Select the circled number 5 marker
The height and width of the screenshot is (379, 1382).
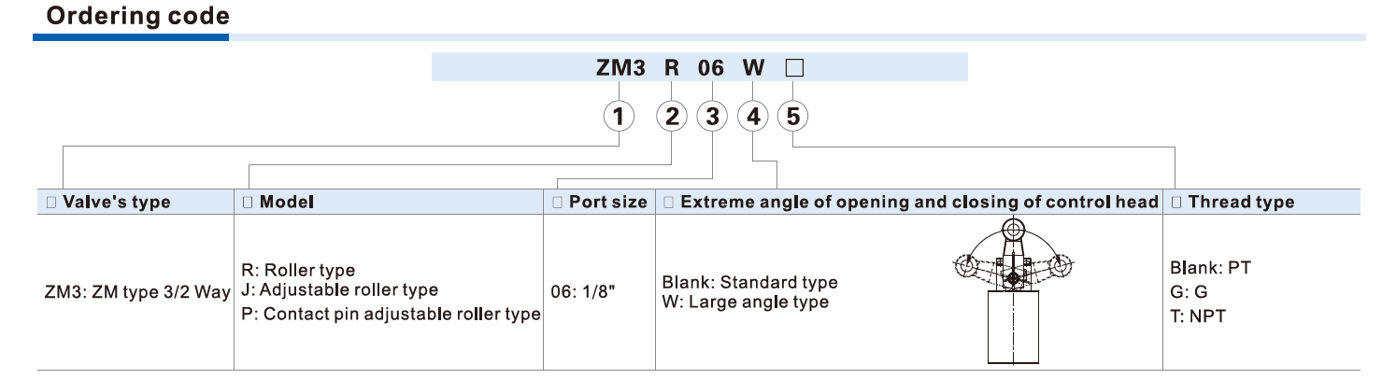(792, 117)
